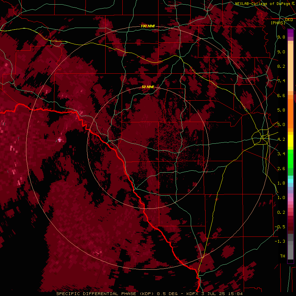Click the 1.0 value on the color scale

281,198
